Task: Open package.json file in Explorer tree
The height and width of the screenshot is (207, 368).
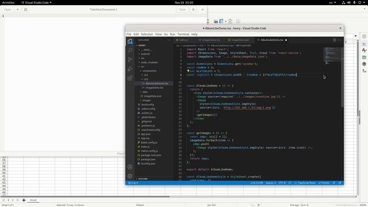Action: pyautogui.click(x=148, y=160)
